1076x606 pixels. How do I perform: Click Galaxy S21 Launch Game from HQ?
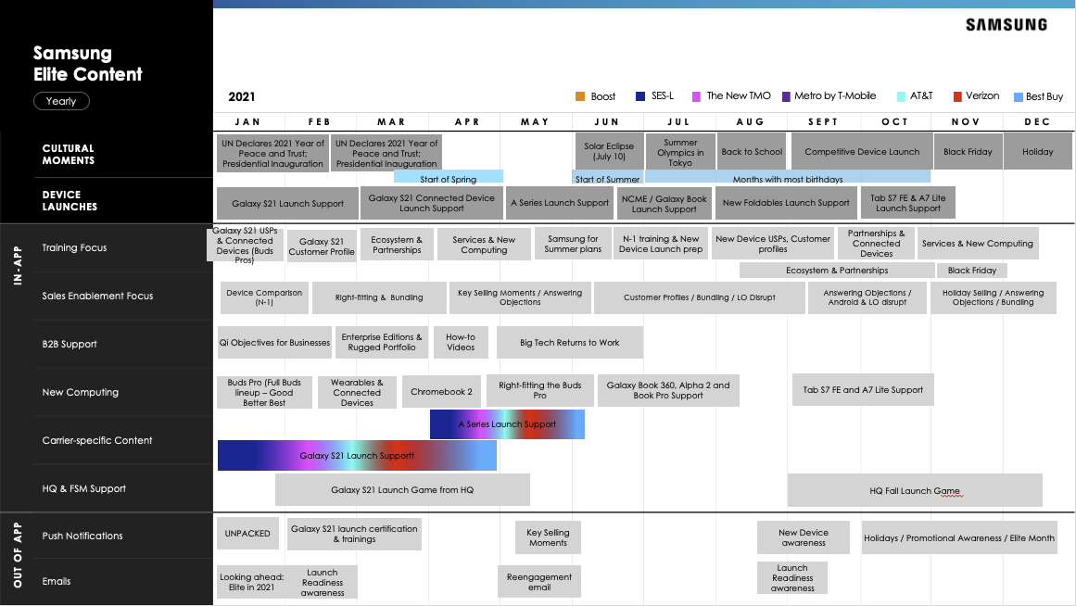(402, 490)
